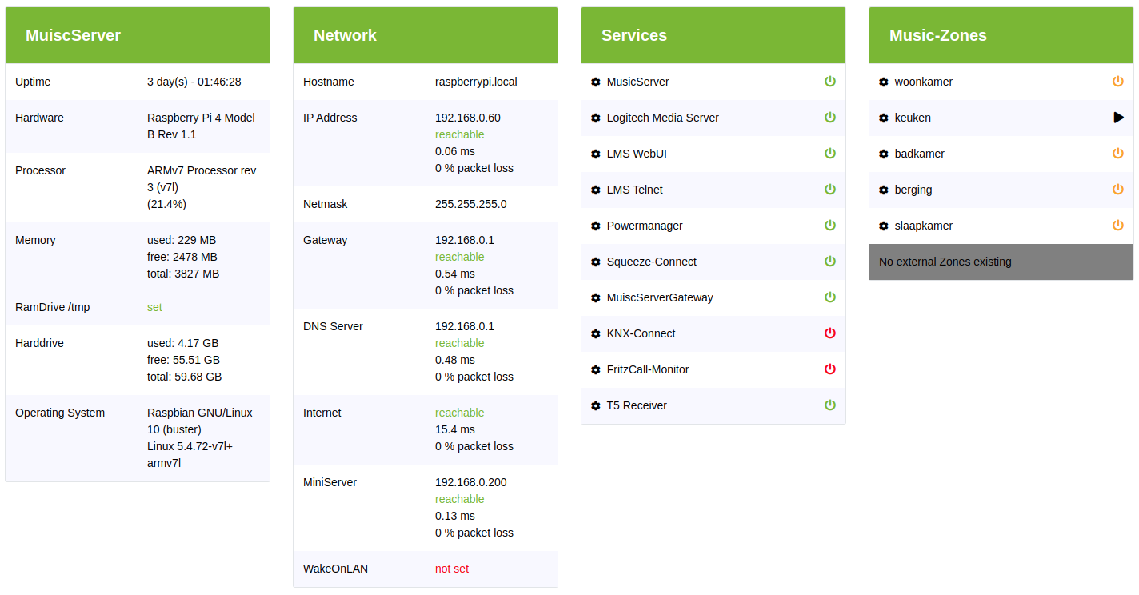Switch off LMS WebUI power button
Viewport: 1139px width, 595px height.
830,153
